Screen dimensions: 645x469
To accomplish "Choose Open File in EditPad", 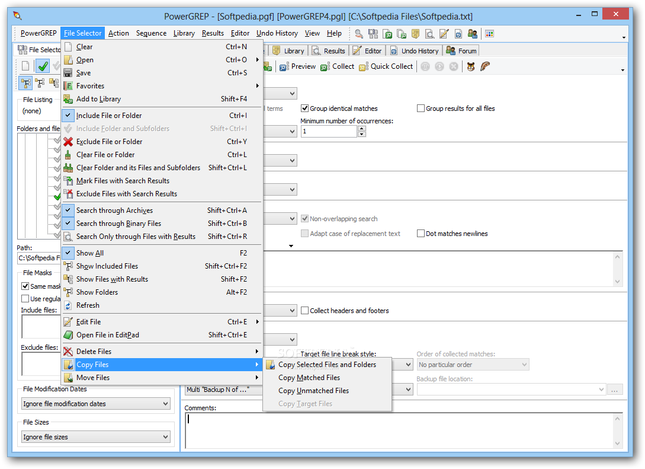I will (x=162, y=335).
